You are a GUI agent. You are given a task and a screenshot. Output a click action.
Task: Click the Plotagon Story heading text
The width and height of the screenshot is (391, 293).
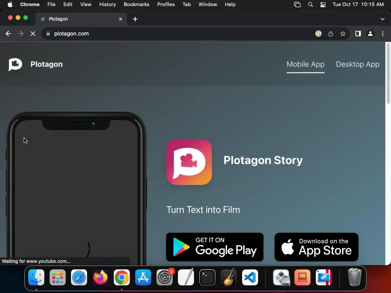coord(263,160)
